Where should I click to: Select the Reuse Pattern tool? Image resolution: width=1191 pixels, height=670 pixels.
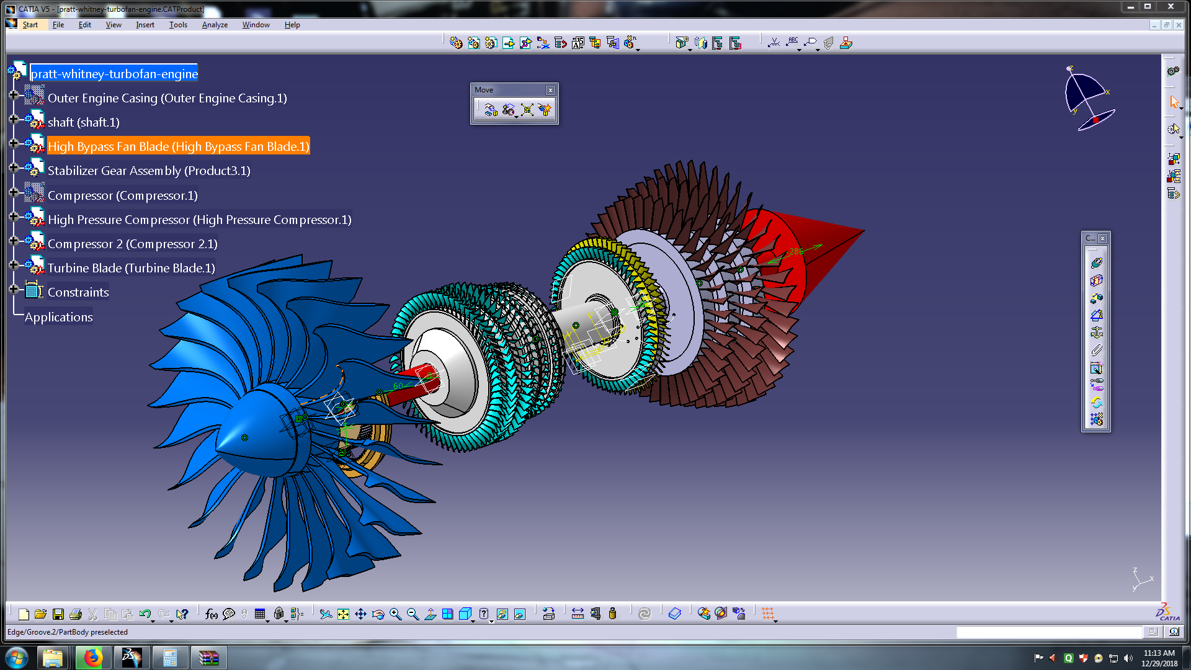coord(1096,419)
